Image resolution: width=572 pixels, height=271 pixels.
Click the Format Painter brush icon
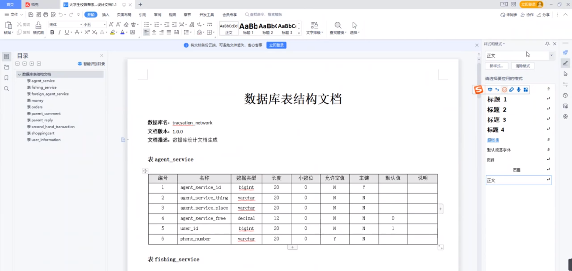tap(38, 25)
